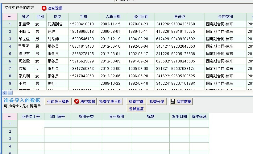
Task: Click the empty 业务员工号 cell in row 1
Action: [31, 124]
